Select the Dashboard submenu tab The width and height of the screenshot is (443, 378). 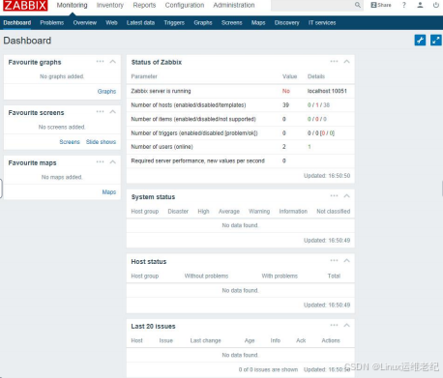(17, 23)
